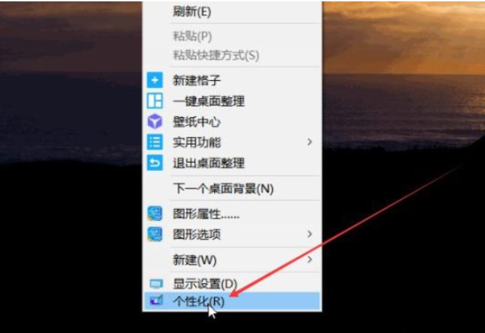Click the 一键桌面整理 menu text

pos(209,101)
